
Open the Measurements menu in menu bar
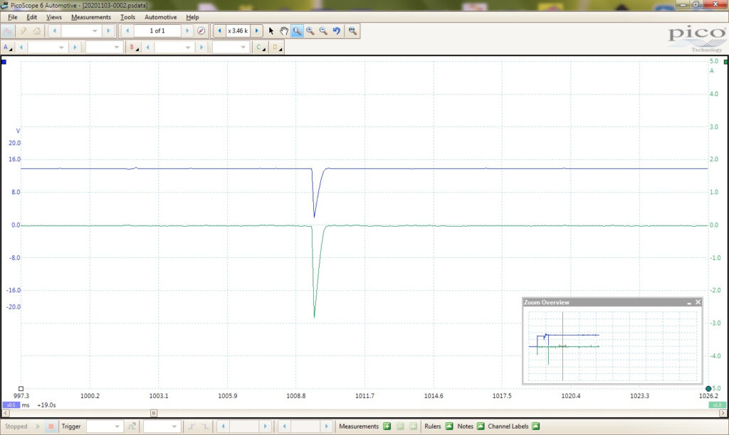point(91,17)
